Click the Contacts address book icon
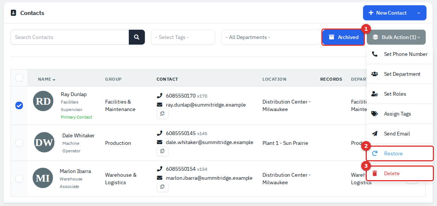437x206 pixels. pyautogui.click(x=14, y=13)
